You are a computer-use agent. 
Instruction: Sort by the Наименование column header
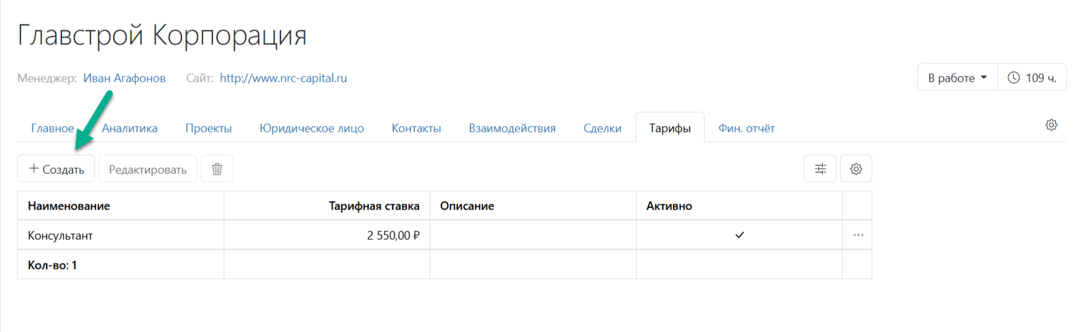pos(69,206)
